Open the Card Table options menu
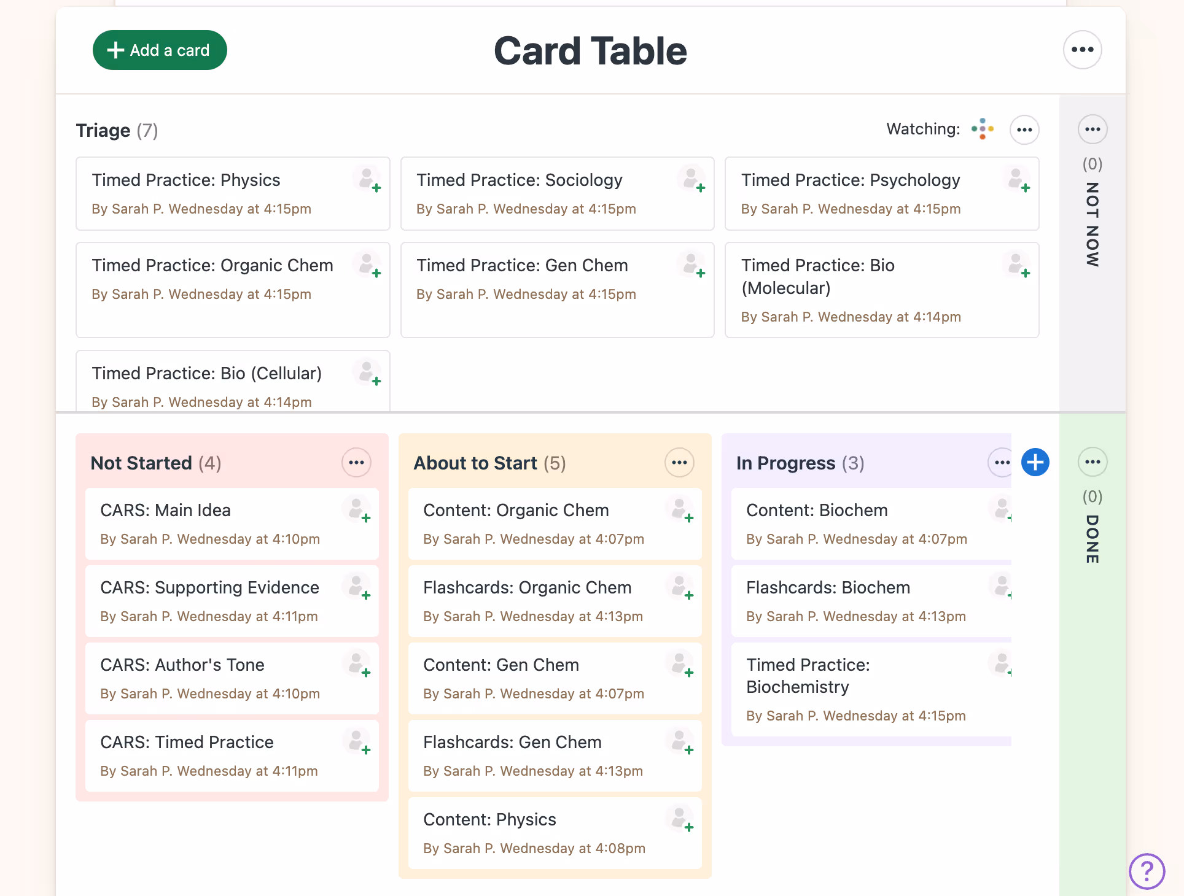This screenshot has height=896, width=1184. pos(1083,50)
